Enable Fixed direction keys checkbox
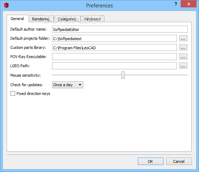This screenshot has width=199, height=172. (x=13, y=94)
